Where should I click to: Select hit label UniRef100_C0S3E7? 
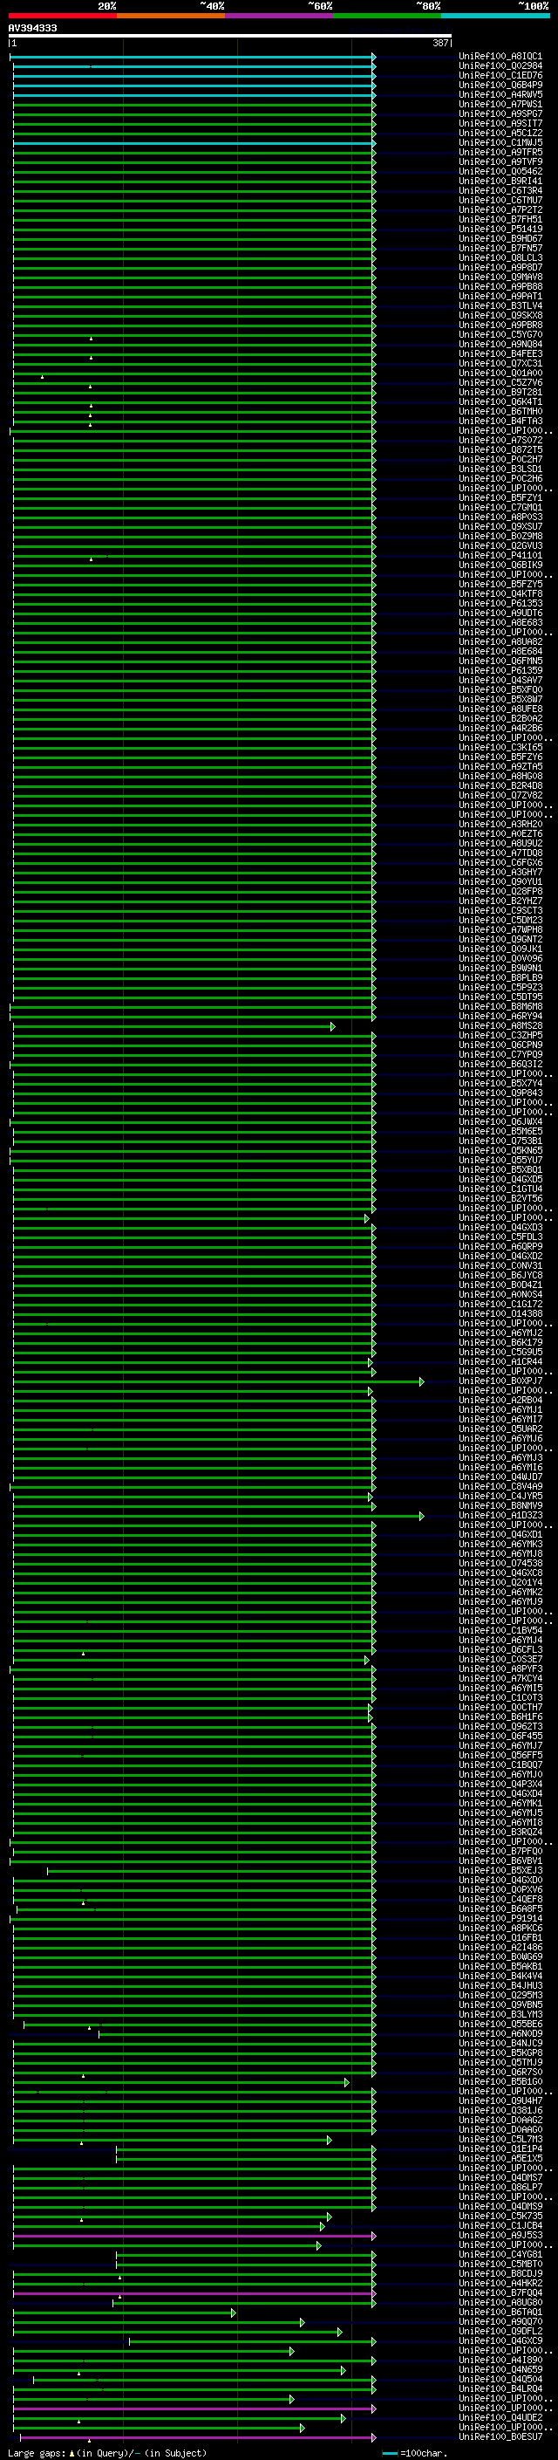tap(500, 1660)
